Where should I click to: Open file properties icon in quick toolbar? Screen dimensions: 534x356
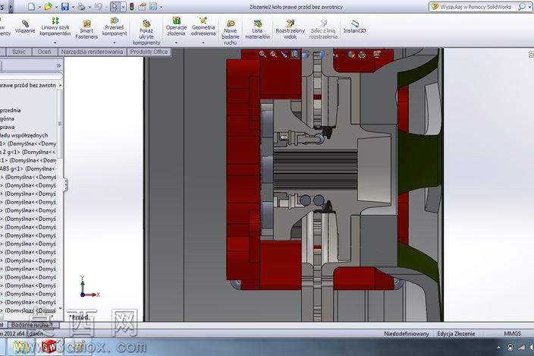pyautogui.click(x=143, y=7)
